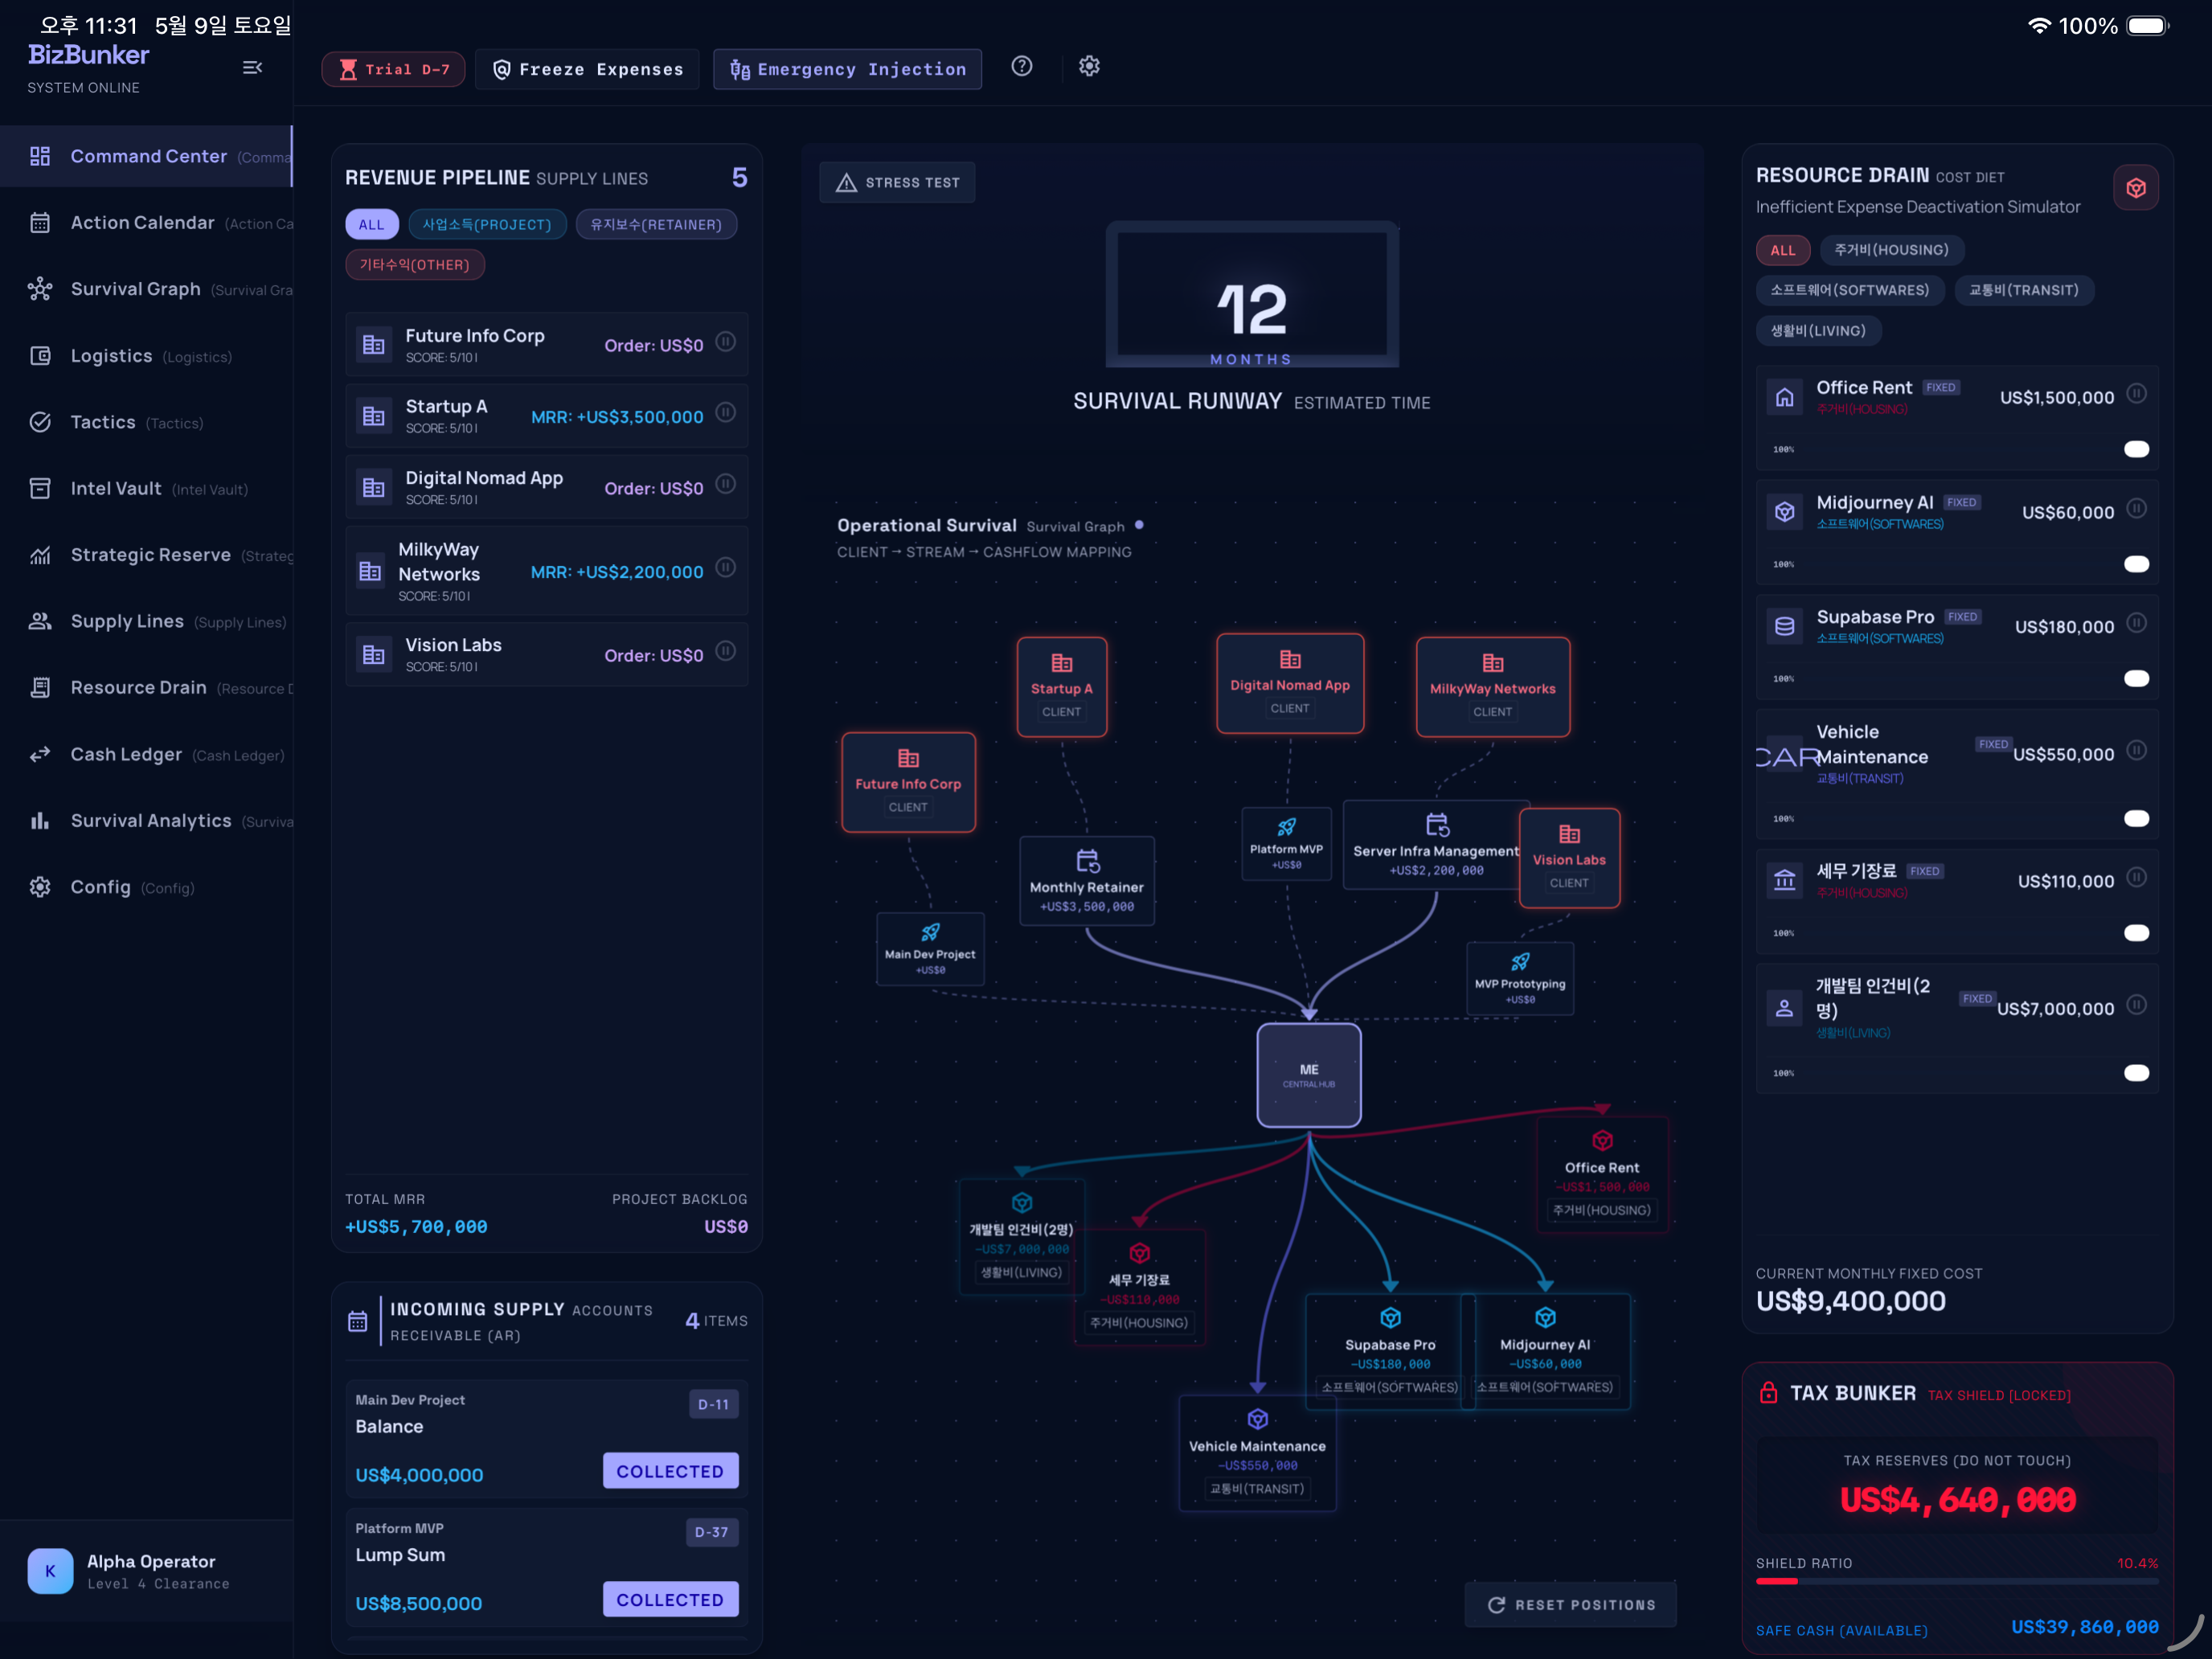Click the rocket icon on the MVP Prototyping graph node
Viewport: 2212px width, 1659px height.
tap(1520, 962)
